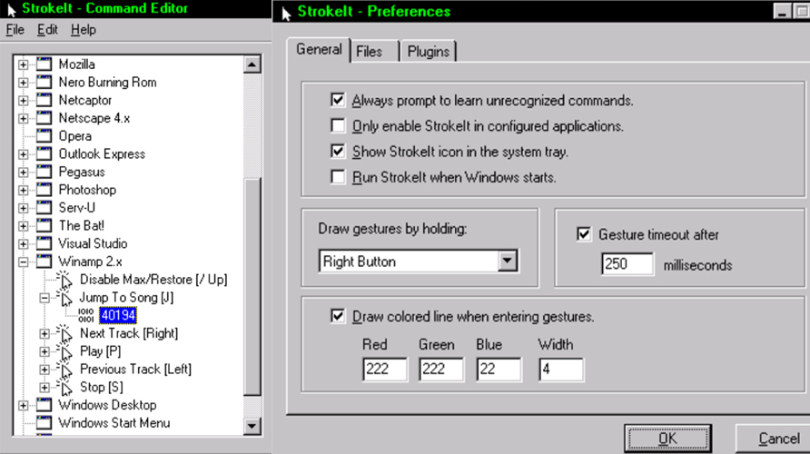Click the timeout milliseconds field
The width and height of the screenshot is (810, 454).
[x=627, y=264]
